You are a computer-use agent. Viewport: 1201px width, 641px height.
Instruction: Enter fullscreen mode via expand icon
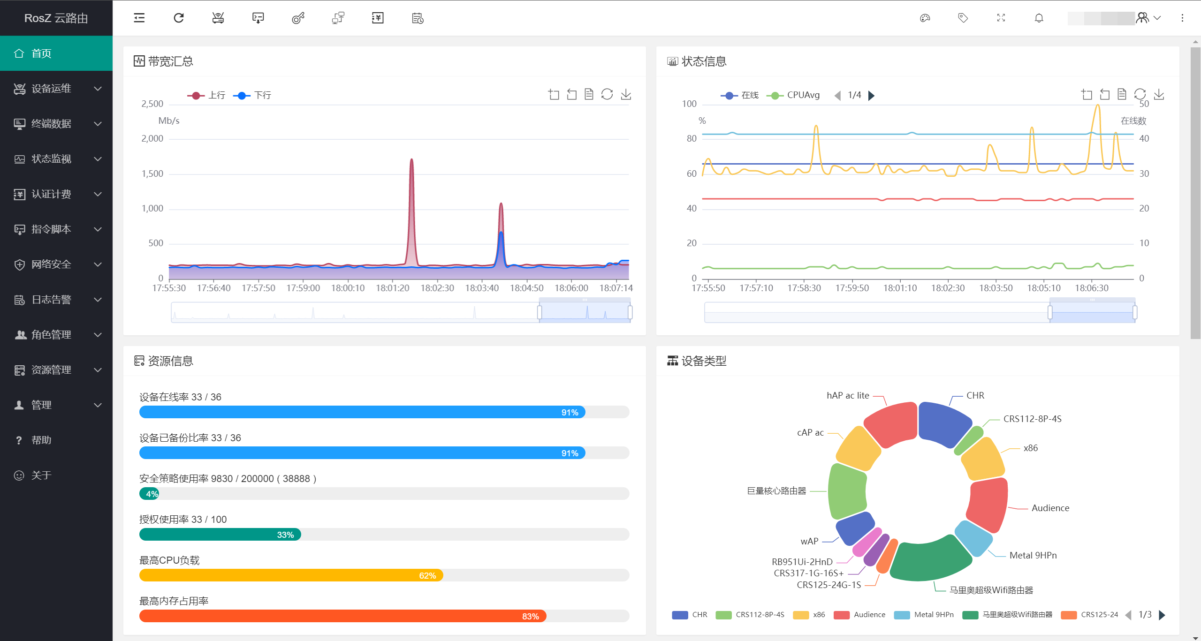pos(1001,18)
